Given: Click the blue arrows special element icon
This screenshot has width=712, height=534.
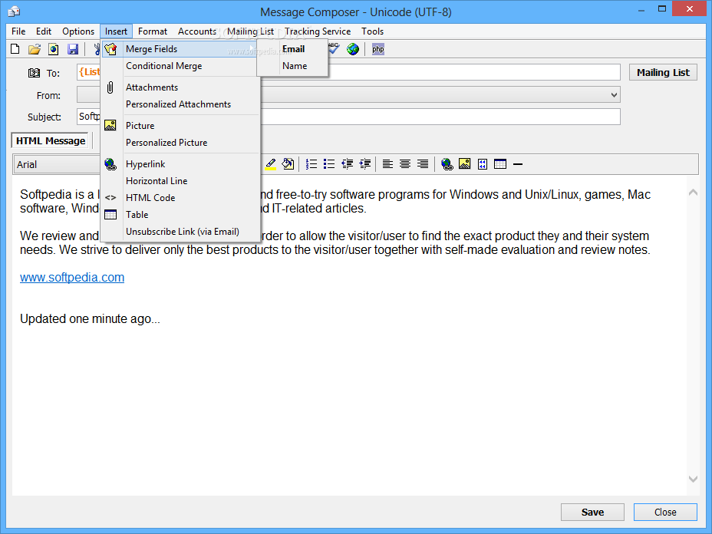Looking at the screenshot, I should click(483, 164).
